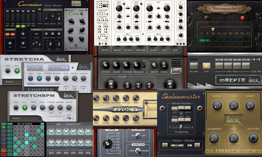Click StretchBPM's SMOOTH knob
The height and width of the screenshot is (157, 262).
click(x=69, y=107)
